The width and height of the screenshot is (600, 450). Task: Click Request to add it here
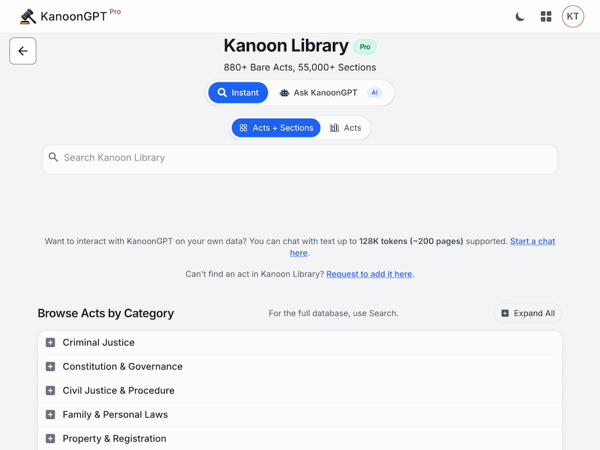(x=369, y=274)
